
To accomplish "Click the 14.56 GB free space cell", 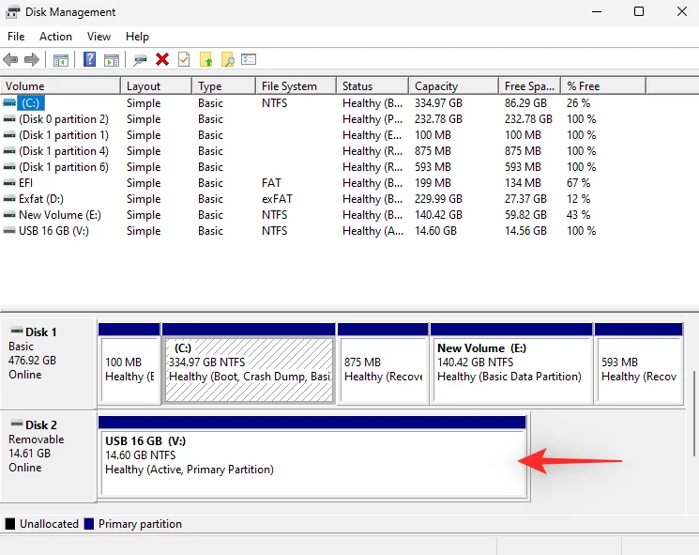I will click(525, 231).
